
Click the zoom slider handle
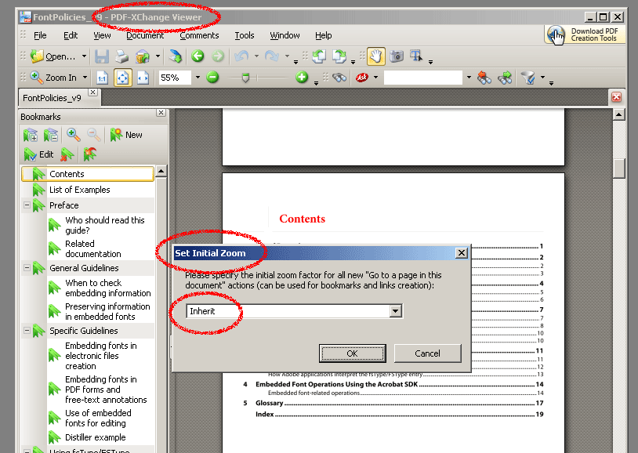click(245, 78)
